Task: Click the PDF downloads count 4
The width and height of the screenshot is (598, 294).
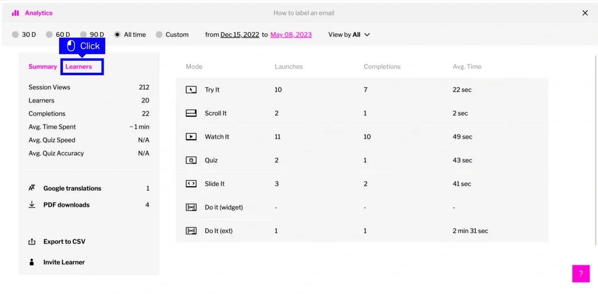Action: coord(147,205)
